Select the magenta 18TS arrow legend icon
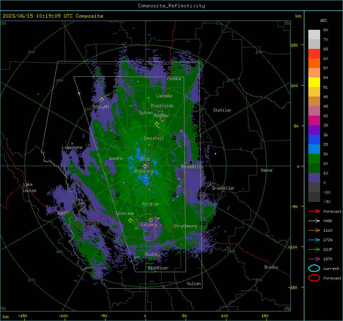Viewport: 343px width, 321px height. [314, 259]
